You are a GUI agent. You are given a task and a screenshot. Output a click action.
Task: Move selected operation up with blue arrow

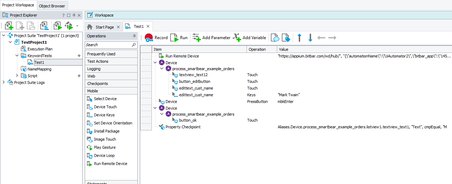tap(299, 38)
